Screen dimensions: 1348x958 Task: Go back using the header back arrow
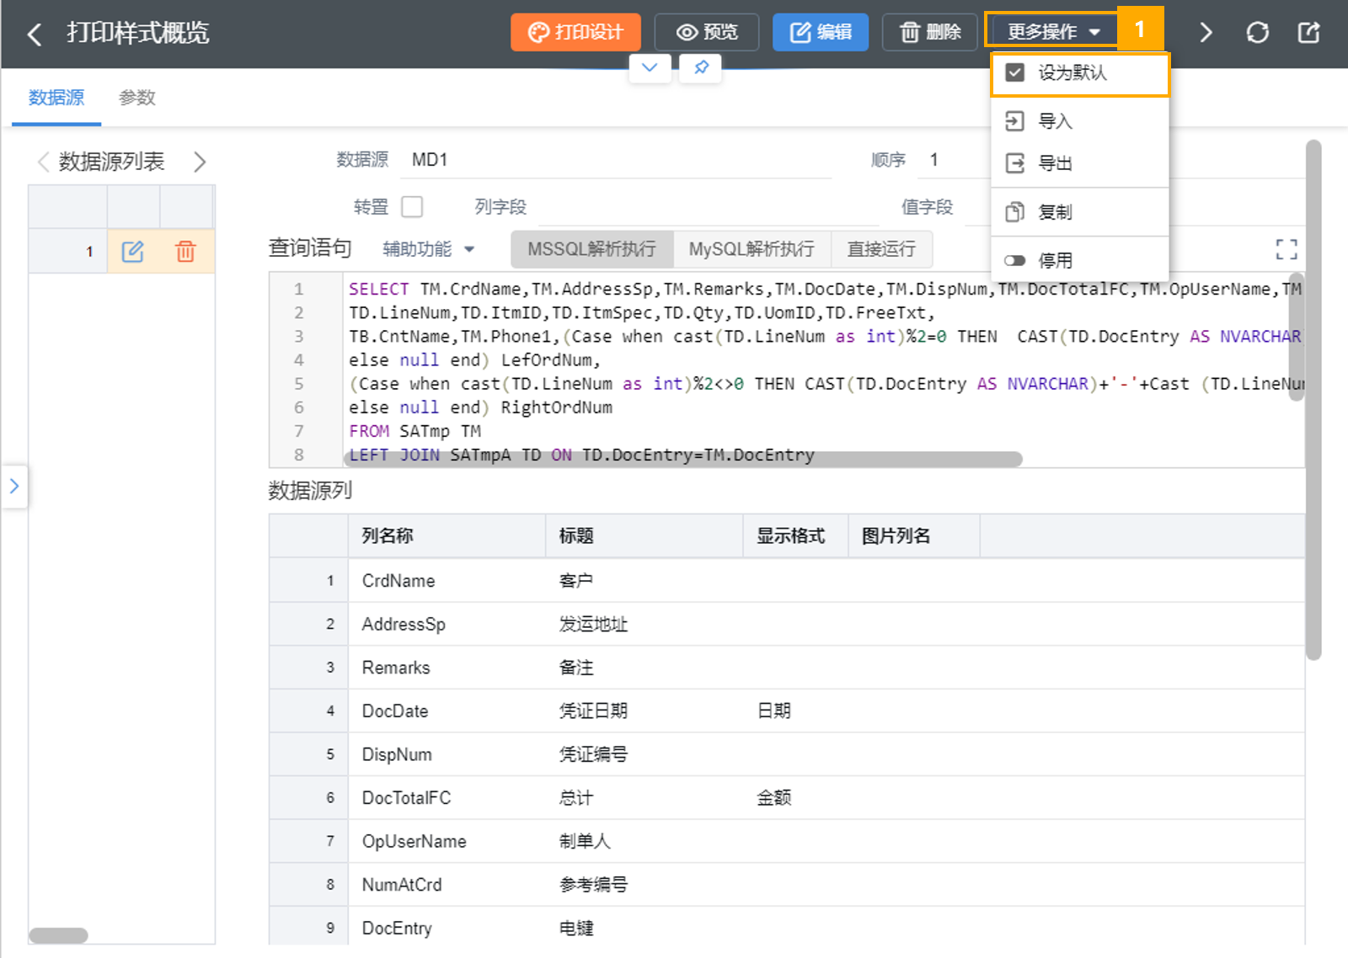click(35, 34)
